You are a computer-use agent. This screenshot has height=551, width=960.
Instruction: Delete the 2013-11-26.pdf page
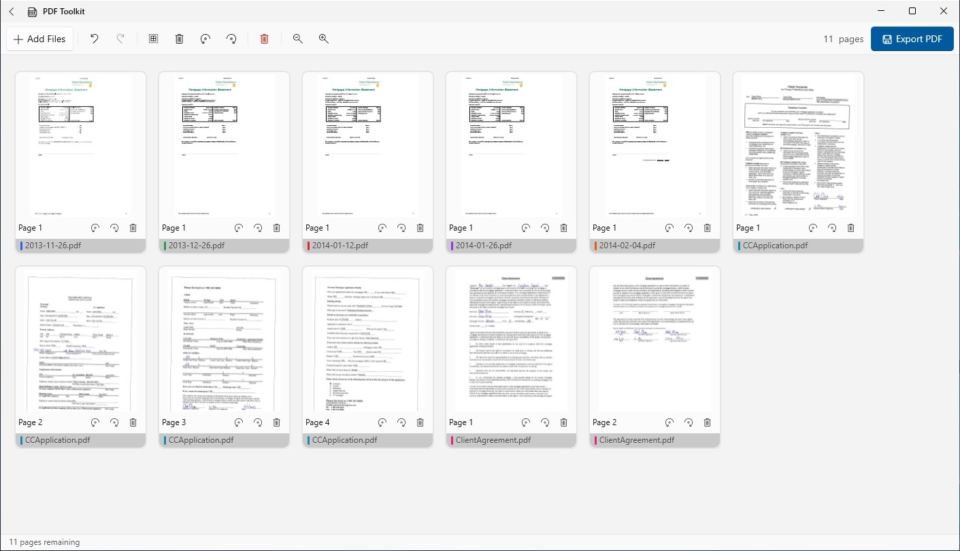click(133, 228)
